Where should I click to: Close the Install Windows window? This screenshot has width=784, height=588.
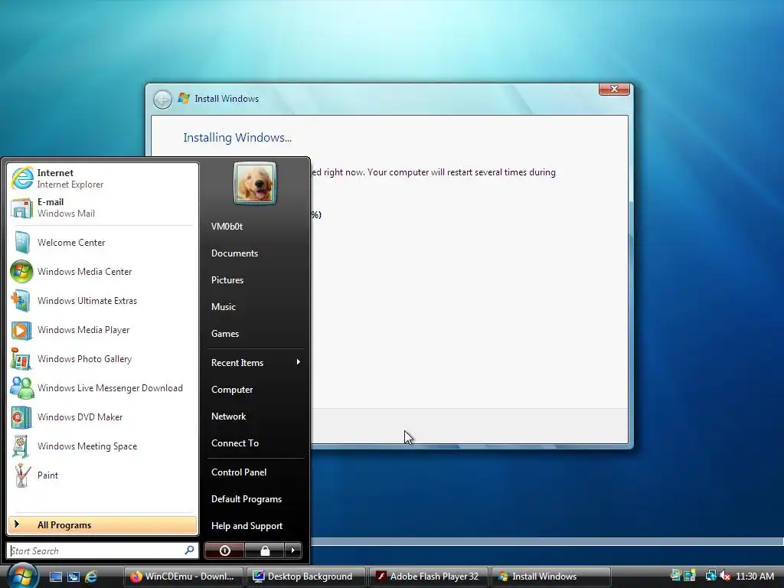click(x=614, y=89)
